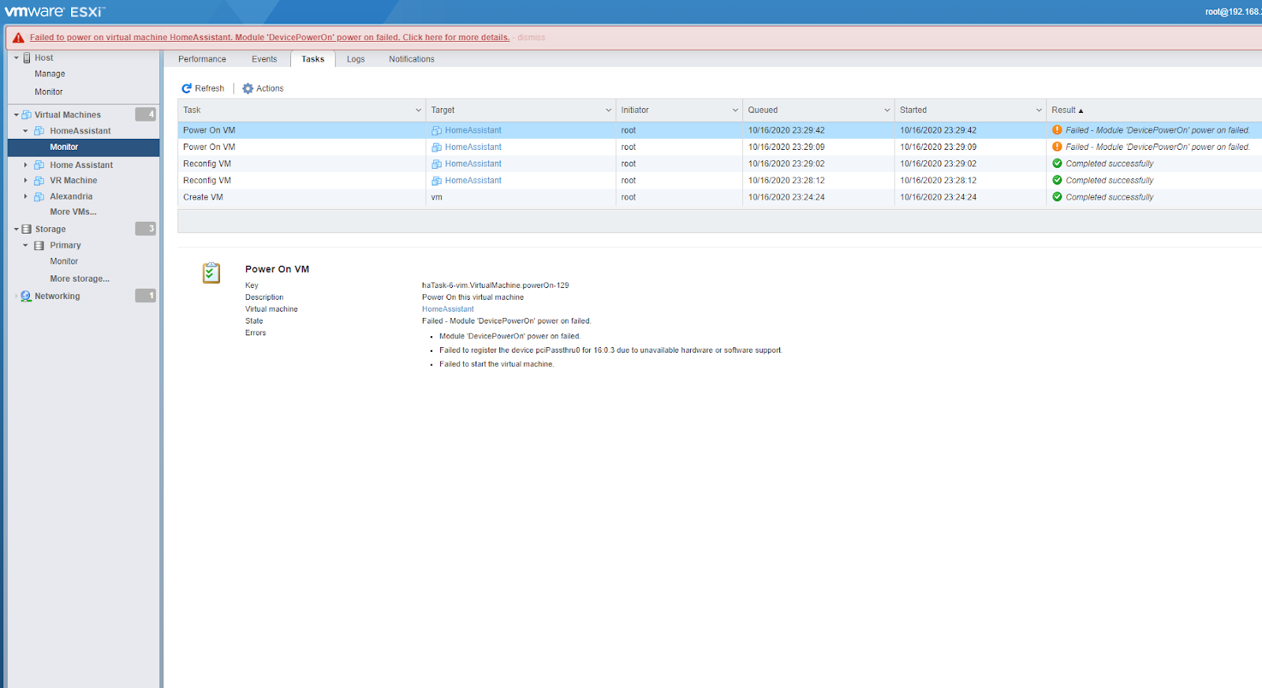Click the orange failed icon in the 23:29:42 row

1057,130
